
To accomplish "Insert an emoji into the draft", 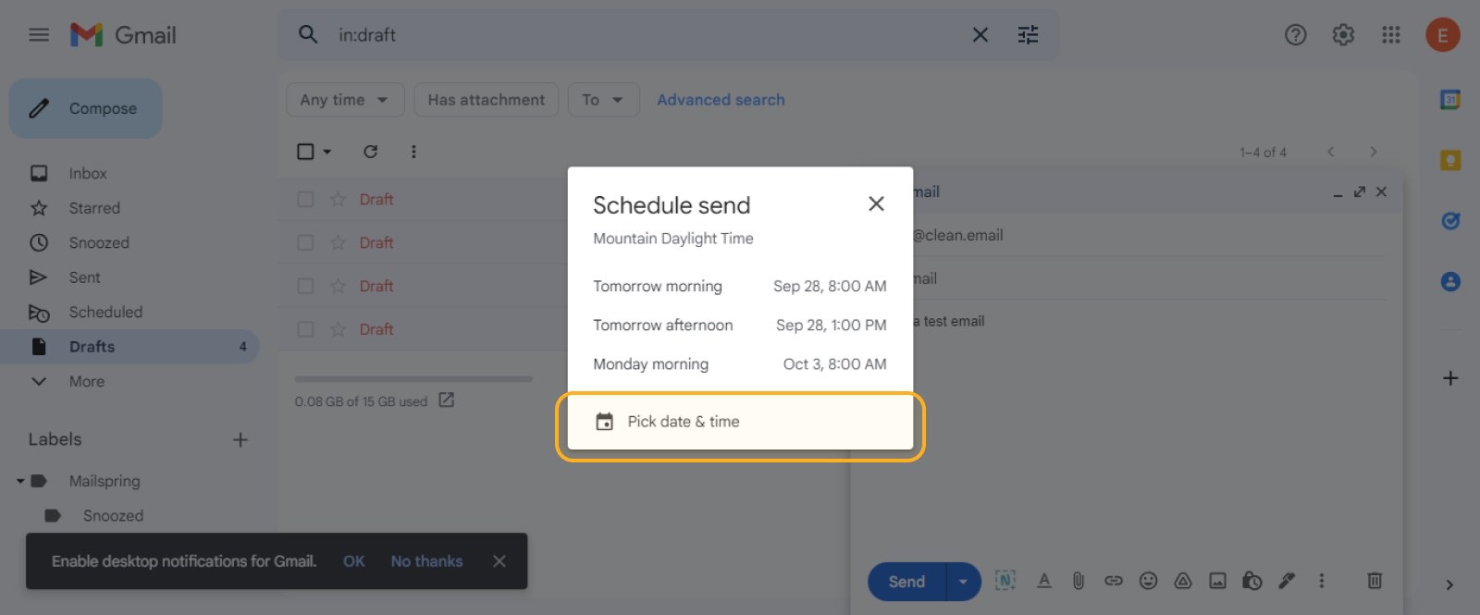I will click(x=1149, y=581).
